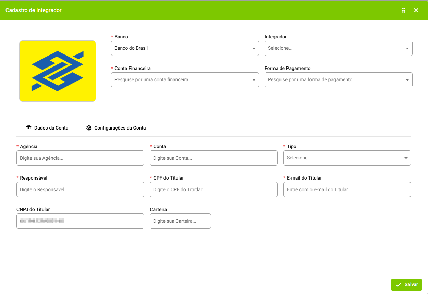Click the gear icon for Configurações da Conta

89,128
